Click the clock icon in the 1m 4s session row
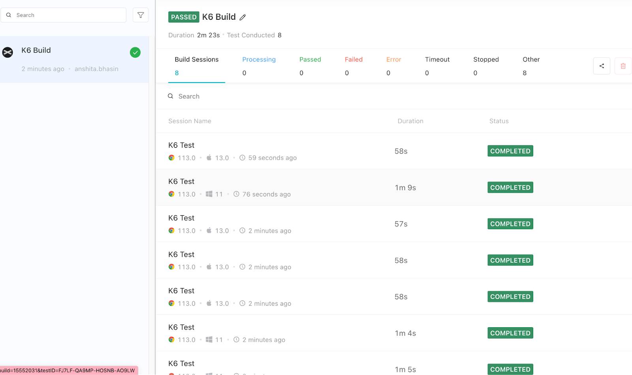The width and height of the screenshot is (632, 375). pyautogui.click(x=236, y=339)
